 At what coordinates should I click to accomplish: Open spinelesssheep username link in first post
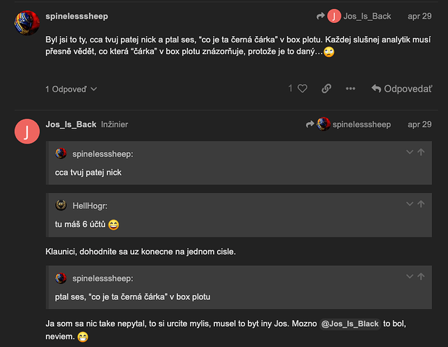77,16
